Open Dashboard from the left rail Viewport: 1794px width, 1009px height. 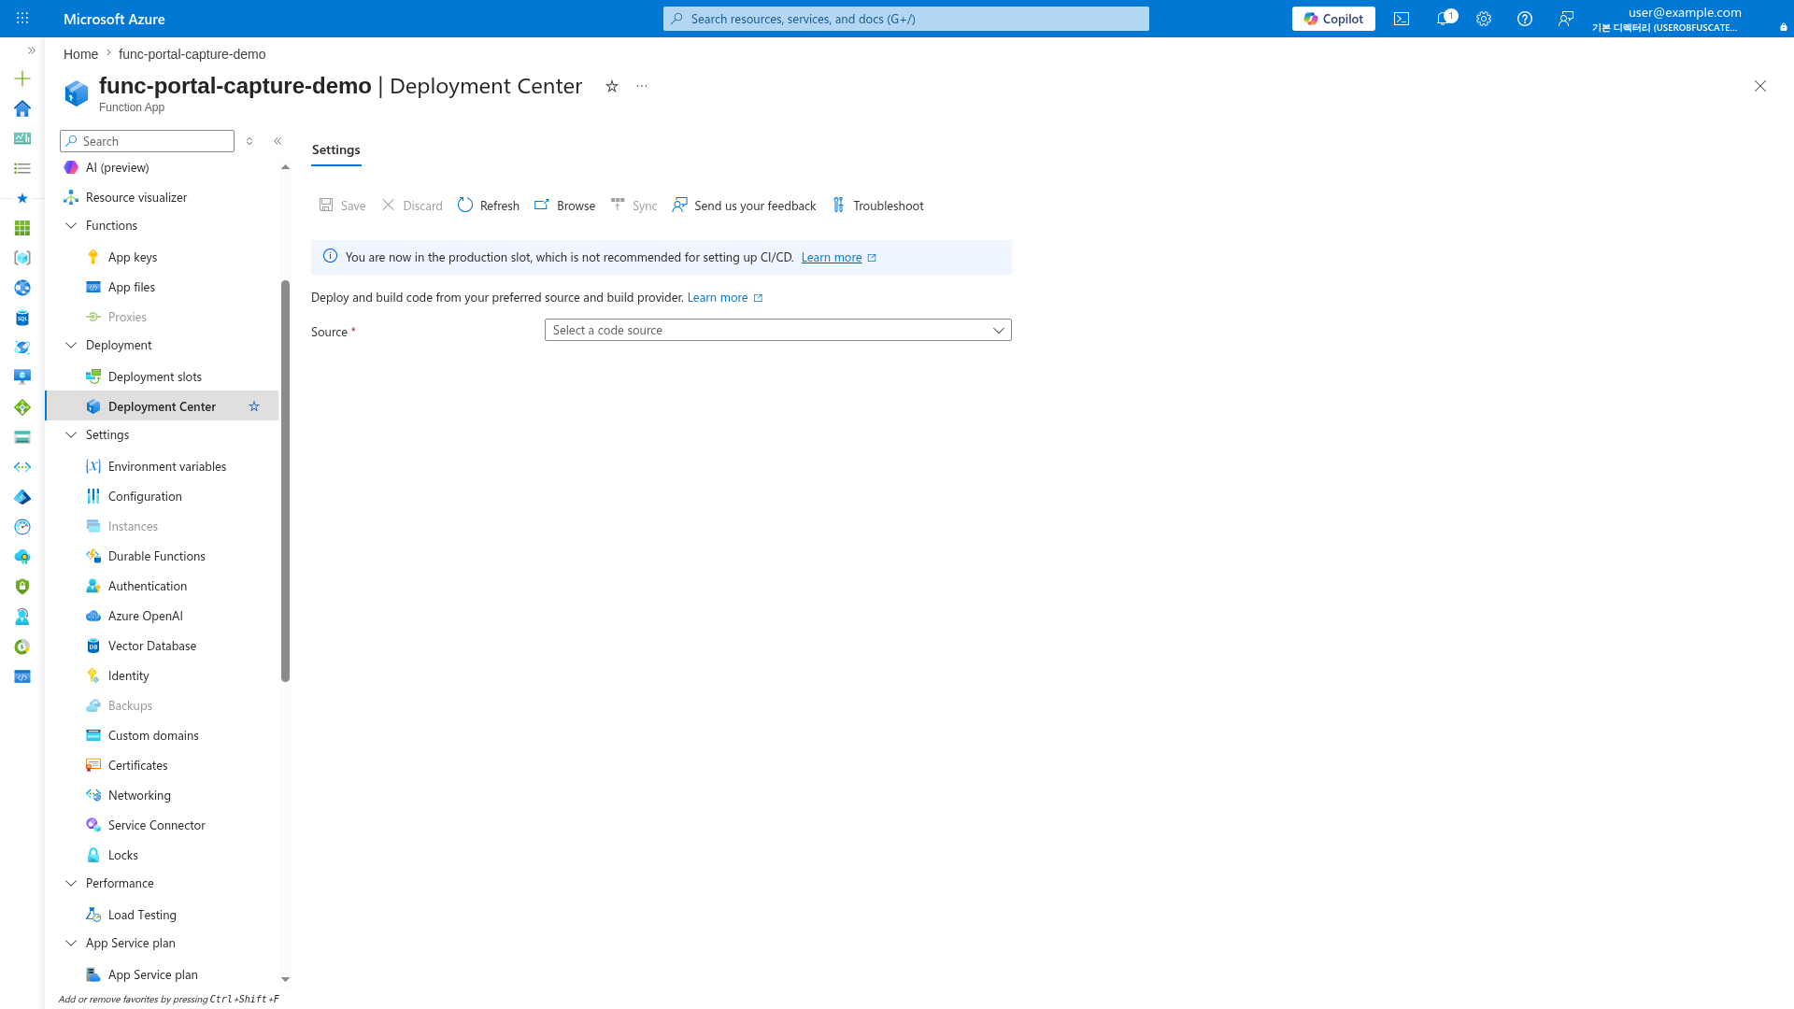(x=22, y=138)
